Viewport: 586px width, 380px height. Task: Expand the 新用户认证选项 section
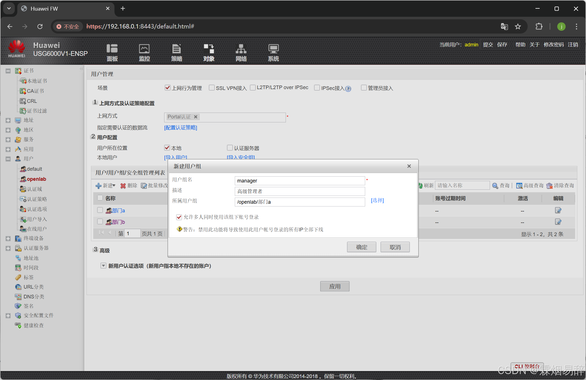point(103,266)
